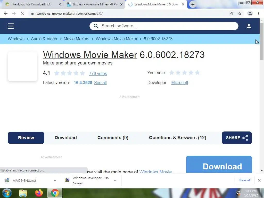Screen dimensions: 264x198
Task: Close the Thank You for Downloading tab
Action: click(60, 5)
